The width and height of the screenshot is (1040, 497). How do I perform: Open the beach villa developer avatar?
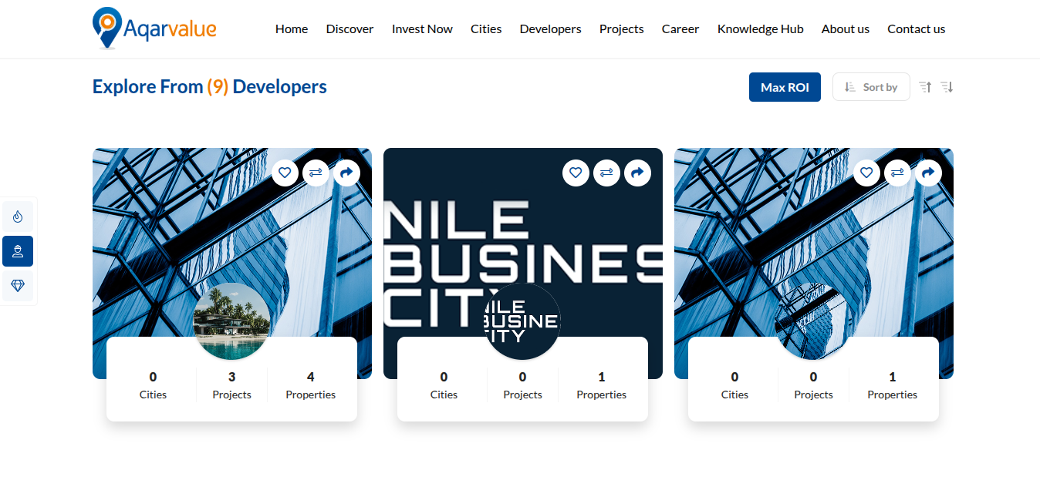231,321
